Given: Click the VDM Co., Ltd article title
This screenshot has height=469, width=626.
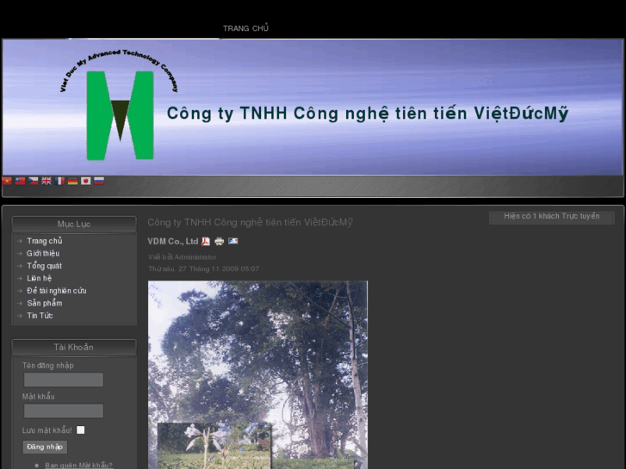Looking at the screenshot, I should [x=173, y=242].
